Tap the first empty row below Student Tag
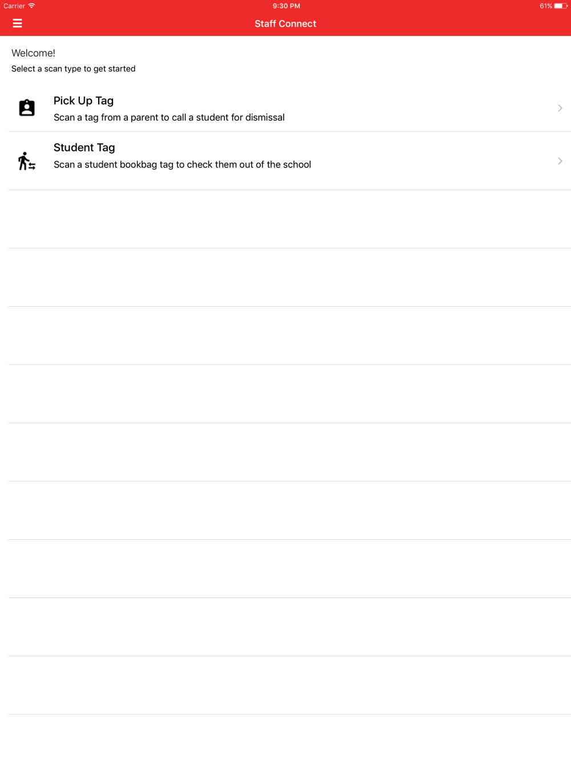The image size is (571, 762). click(289, 219)
